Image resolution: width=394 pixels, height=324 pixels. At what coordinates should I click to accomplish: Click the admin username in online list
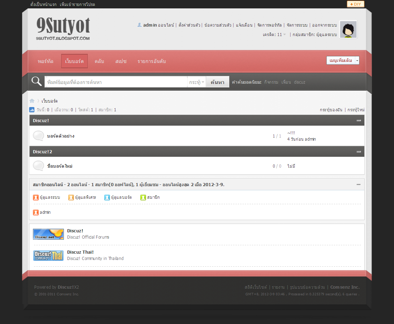[45, 212]
